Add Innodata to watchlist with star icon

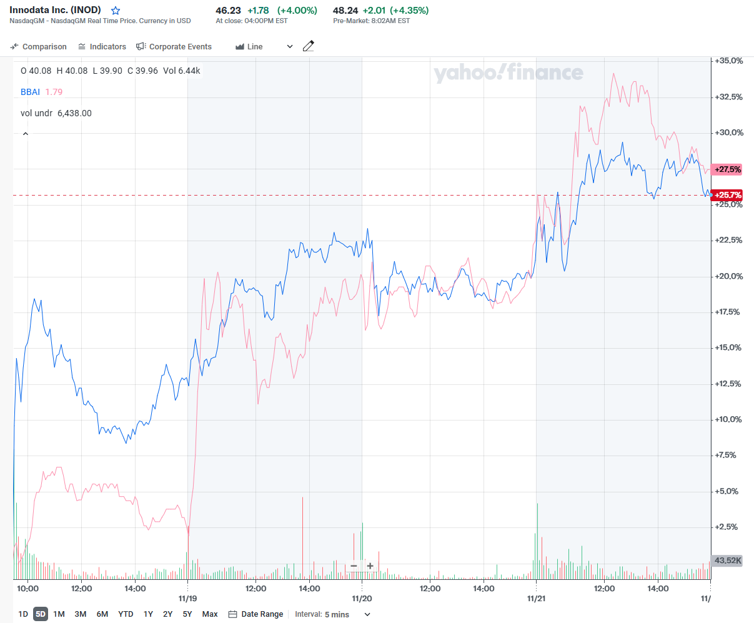tap(116, 11)
